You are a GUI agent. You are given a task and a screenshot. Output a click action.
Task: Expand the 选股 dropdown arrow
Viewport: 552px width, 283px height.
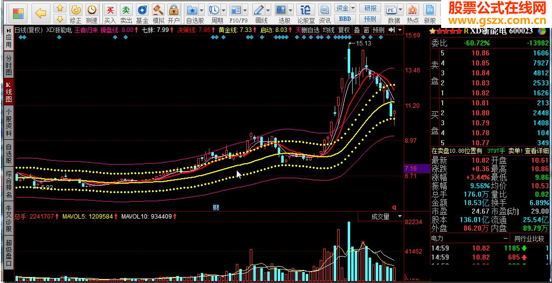pyautogui.click(x=290, y=10)
